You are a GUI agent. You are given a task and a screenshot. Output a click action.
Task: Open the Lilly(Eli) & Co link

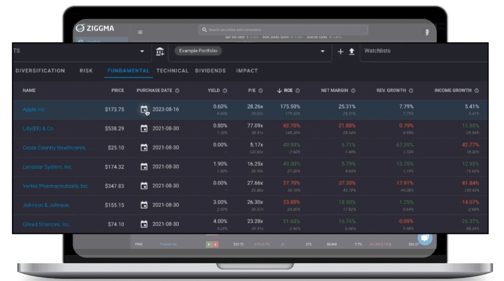(38, 128)
